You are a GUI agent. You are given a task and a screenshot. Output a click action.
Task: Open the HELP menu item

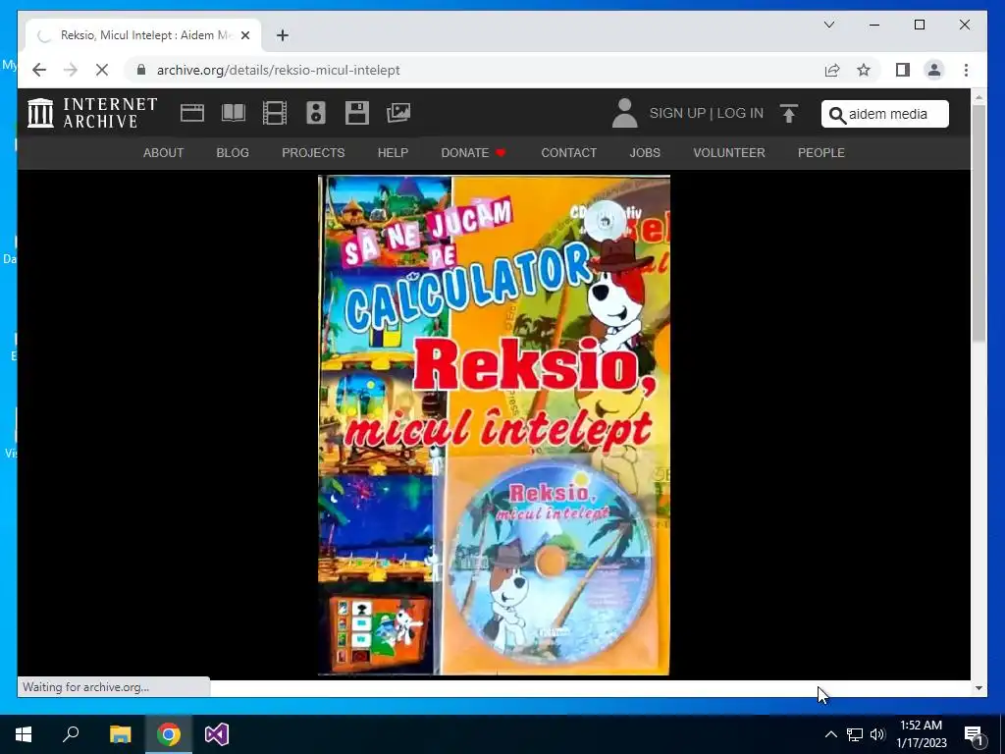393,152
